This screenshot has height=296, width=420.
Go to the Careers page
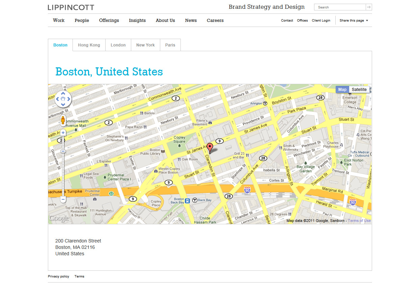215,21
